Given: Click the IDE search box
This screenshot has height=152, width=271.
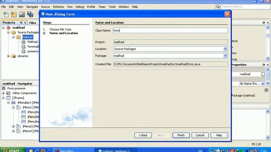Looking at the screenshot, I should [x=246, y=7].
